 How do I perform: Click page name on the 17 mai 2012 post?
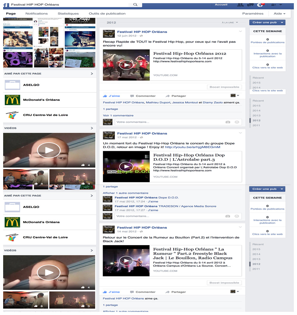(x=142, y=133)
